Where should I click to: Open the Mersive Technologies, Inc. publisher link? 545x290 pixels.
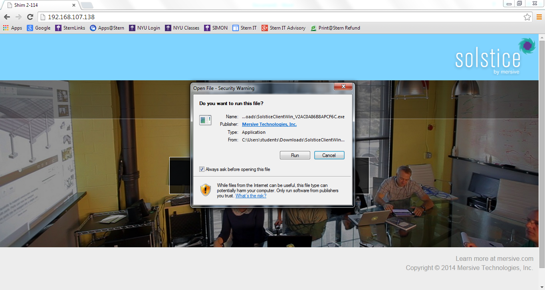coord(269,124)
